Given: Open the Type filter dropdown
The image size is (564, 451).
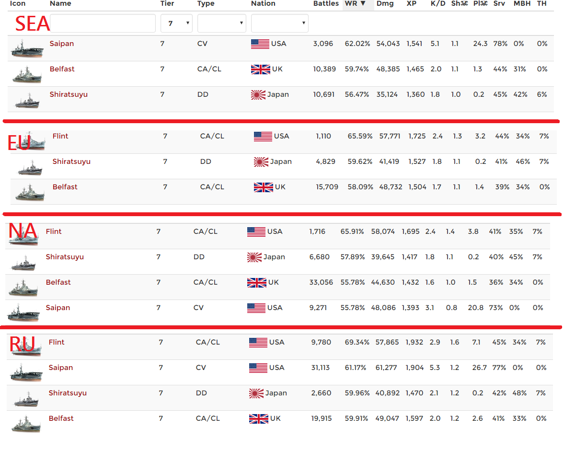Looking at the screenshot, I should pyautogui.click(x=221, y=23).
